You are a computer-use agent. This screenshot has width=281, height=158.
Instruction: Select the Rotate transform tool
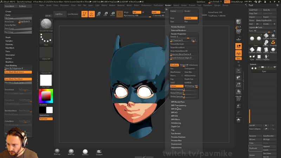click(x=112, y=14)
